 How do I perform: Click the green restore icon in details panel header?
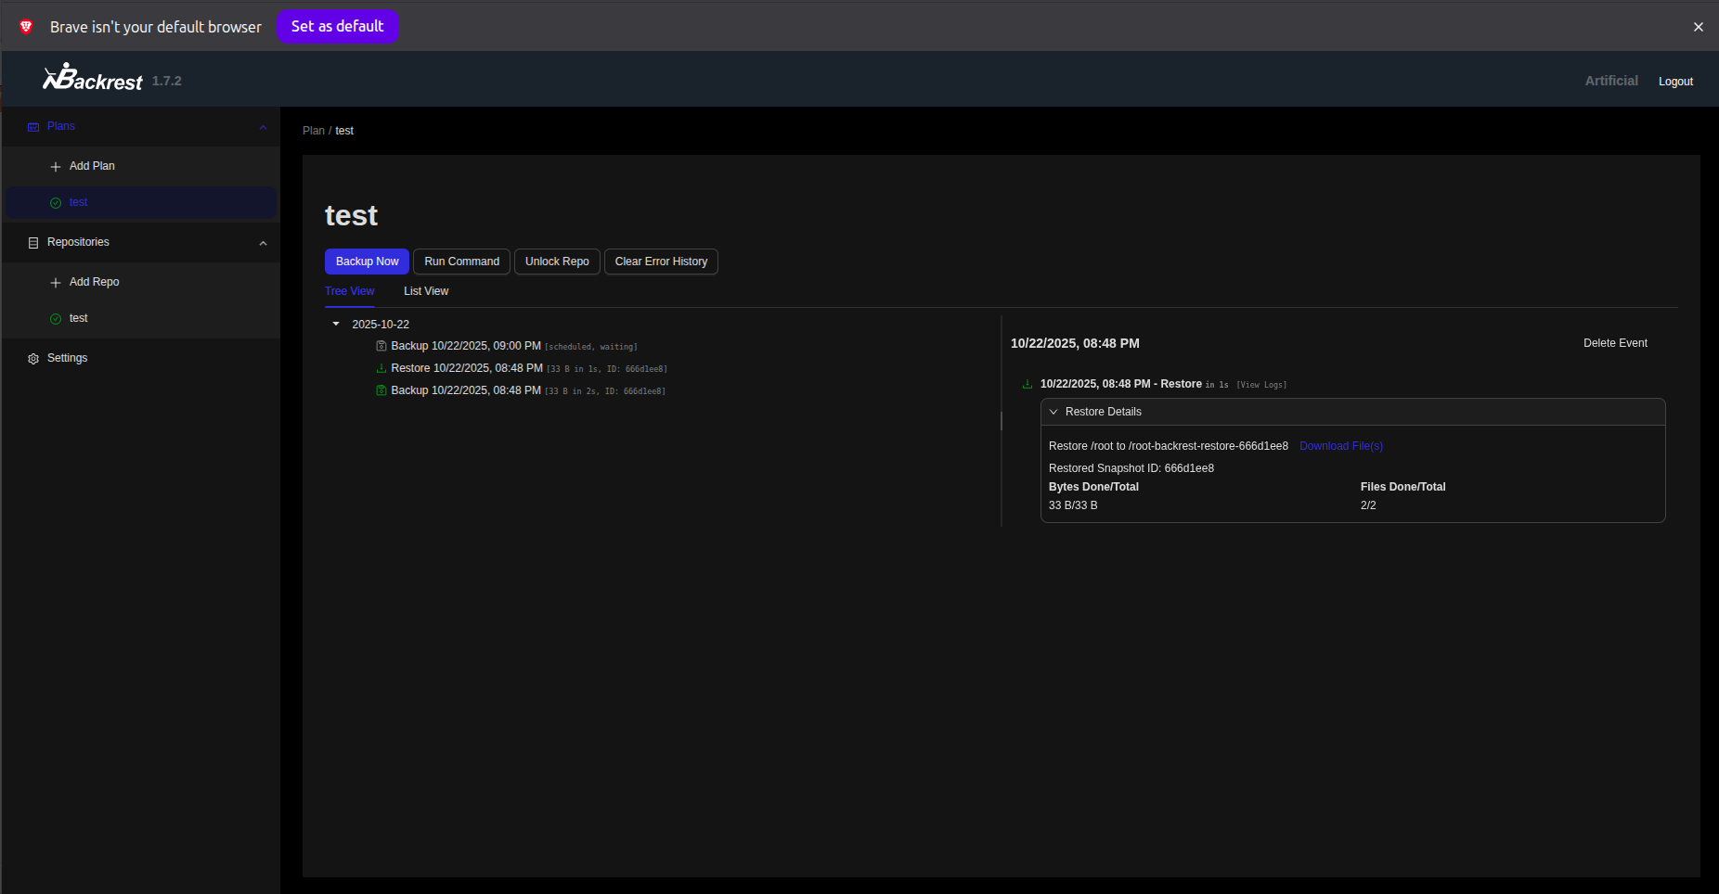click(x=1027, y=384)
